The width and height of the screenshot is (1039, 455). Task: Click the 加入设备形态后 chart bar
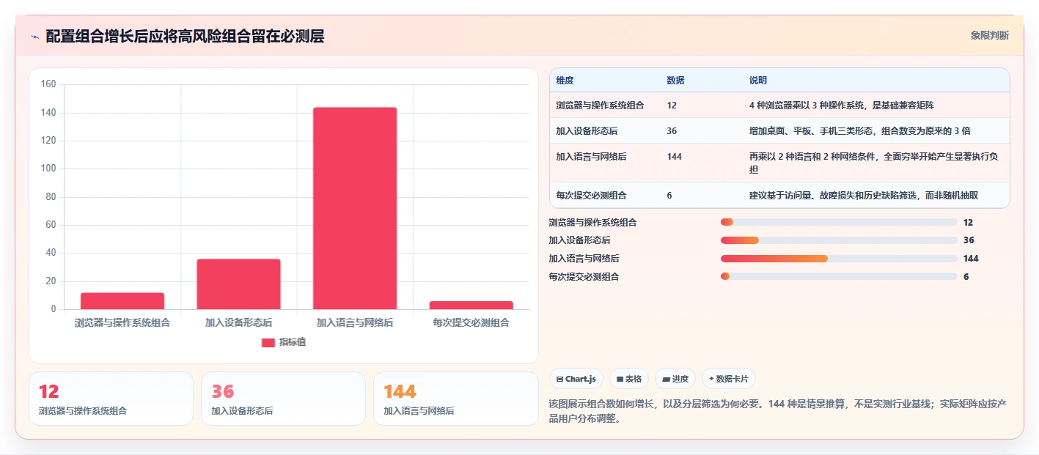[x=238, y=284]
